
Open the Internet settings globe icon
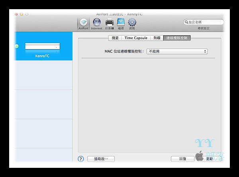97,24
